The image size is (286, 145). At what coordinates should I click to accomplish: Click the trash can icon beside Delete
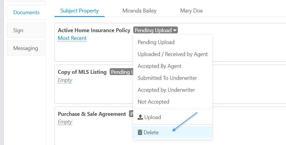(140, 132)
